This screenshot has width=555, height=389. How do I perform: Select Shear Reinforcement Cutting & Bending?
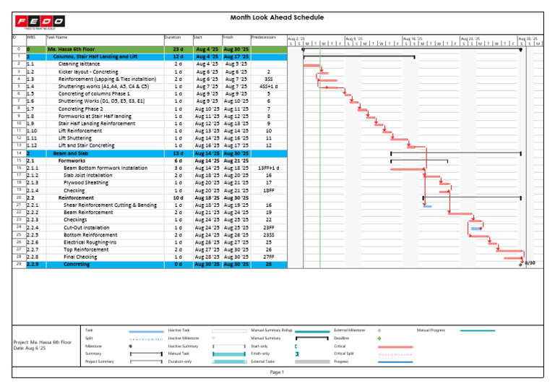coord(110,205)
